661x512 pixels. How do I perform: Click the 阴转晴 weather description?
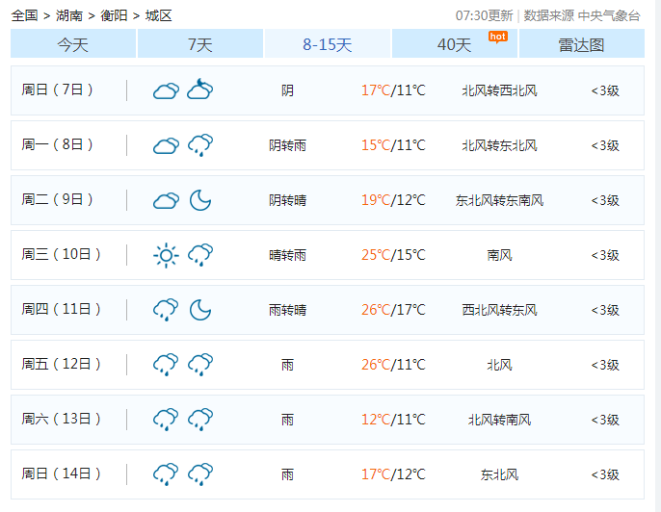[x=287, y=200]
